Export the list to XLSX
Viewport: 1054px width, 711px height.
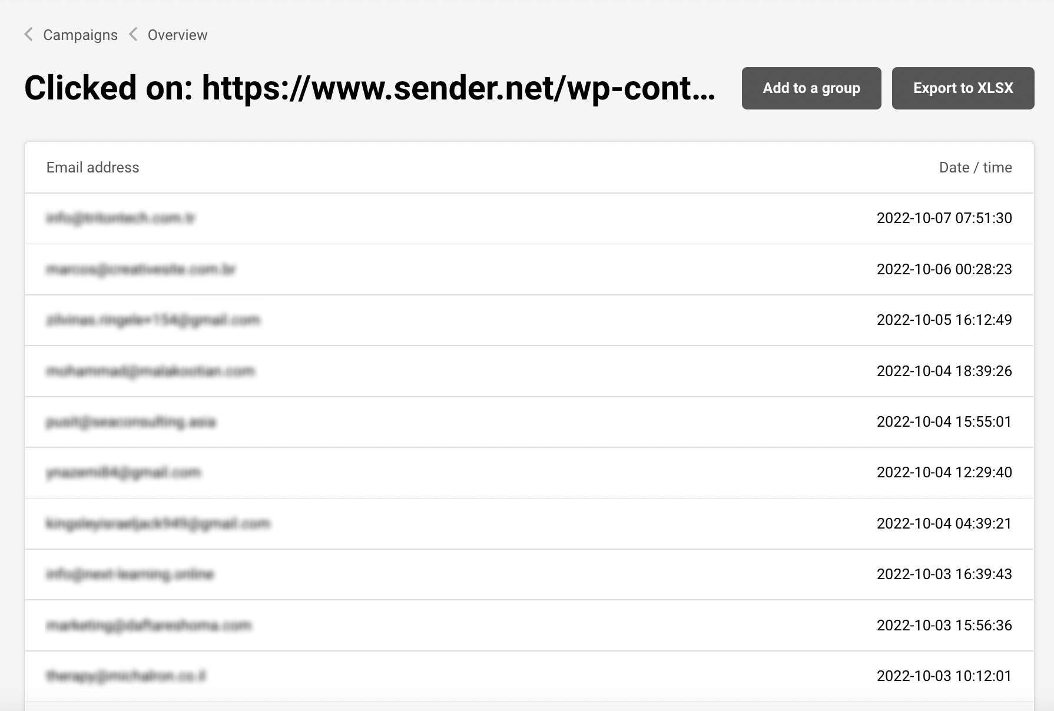[963, 88]
